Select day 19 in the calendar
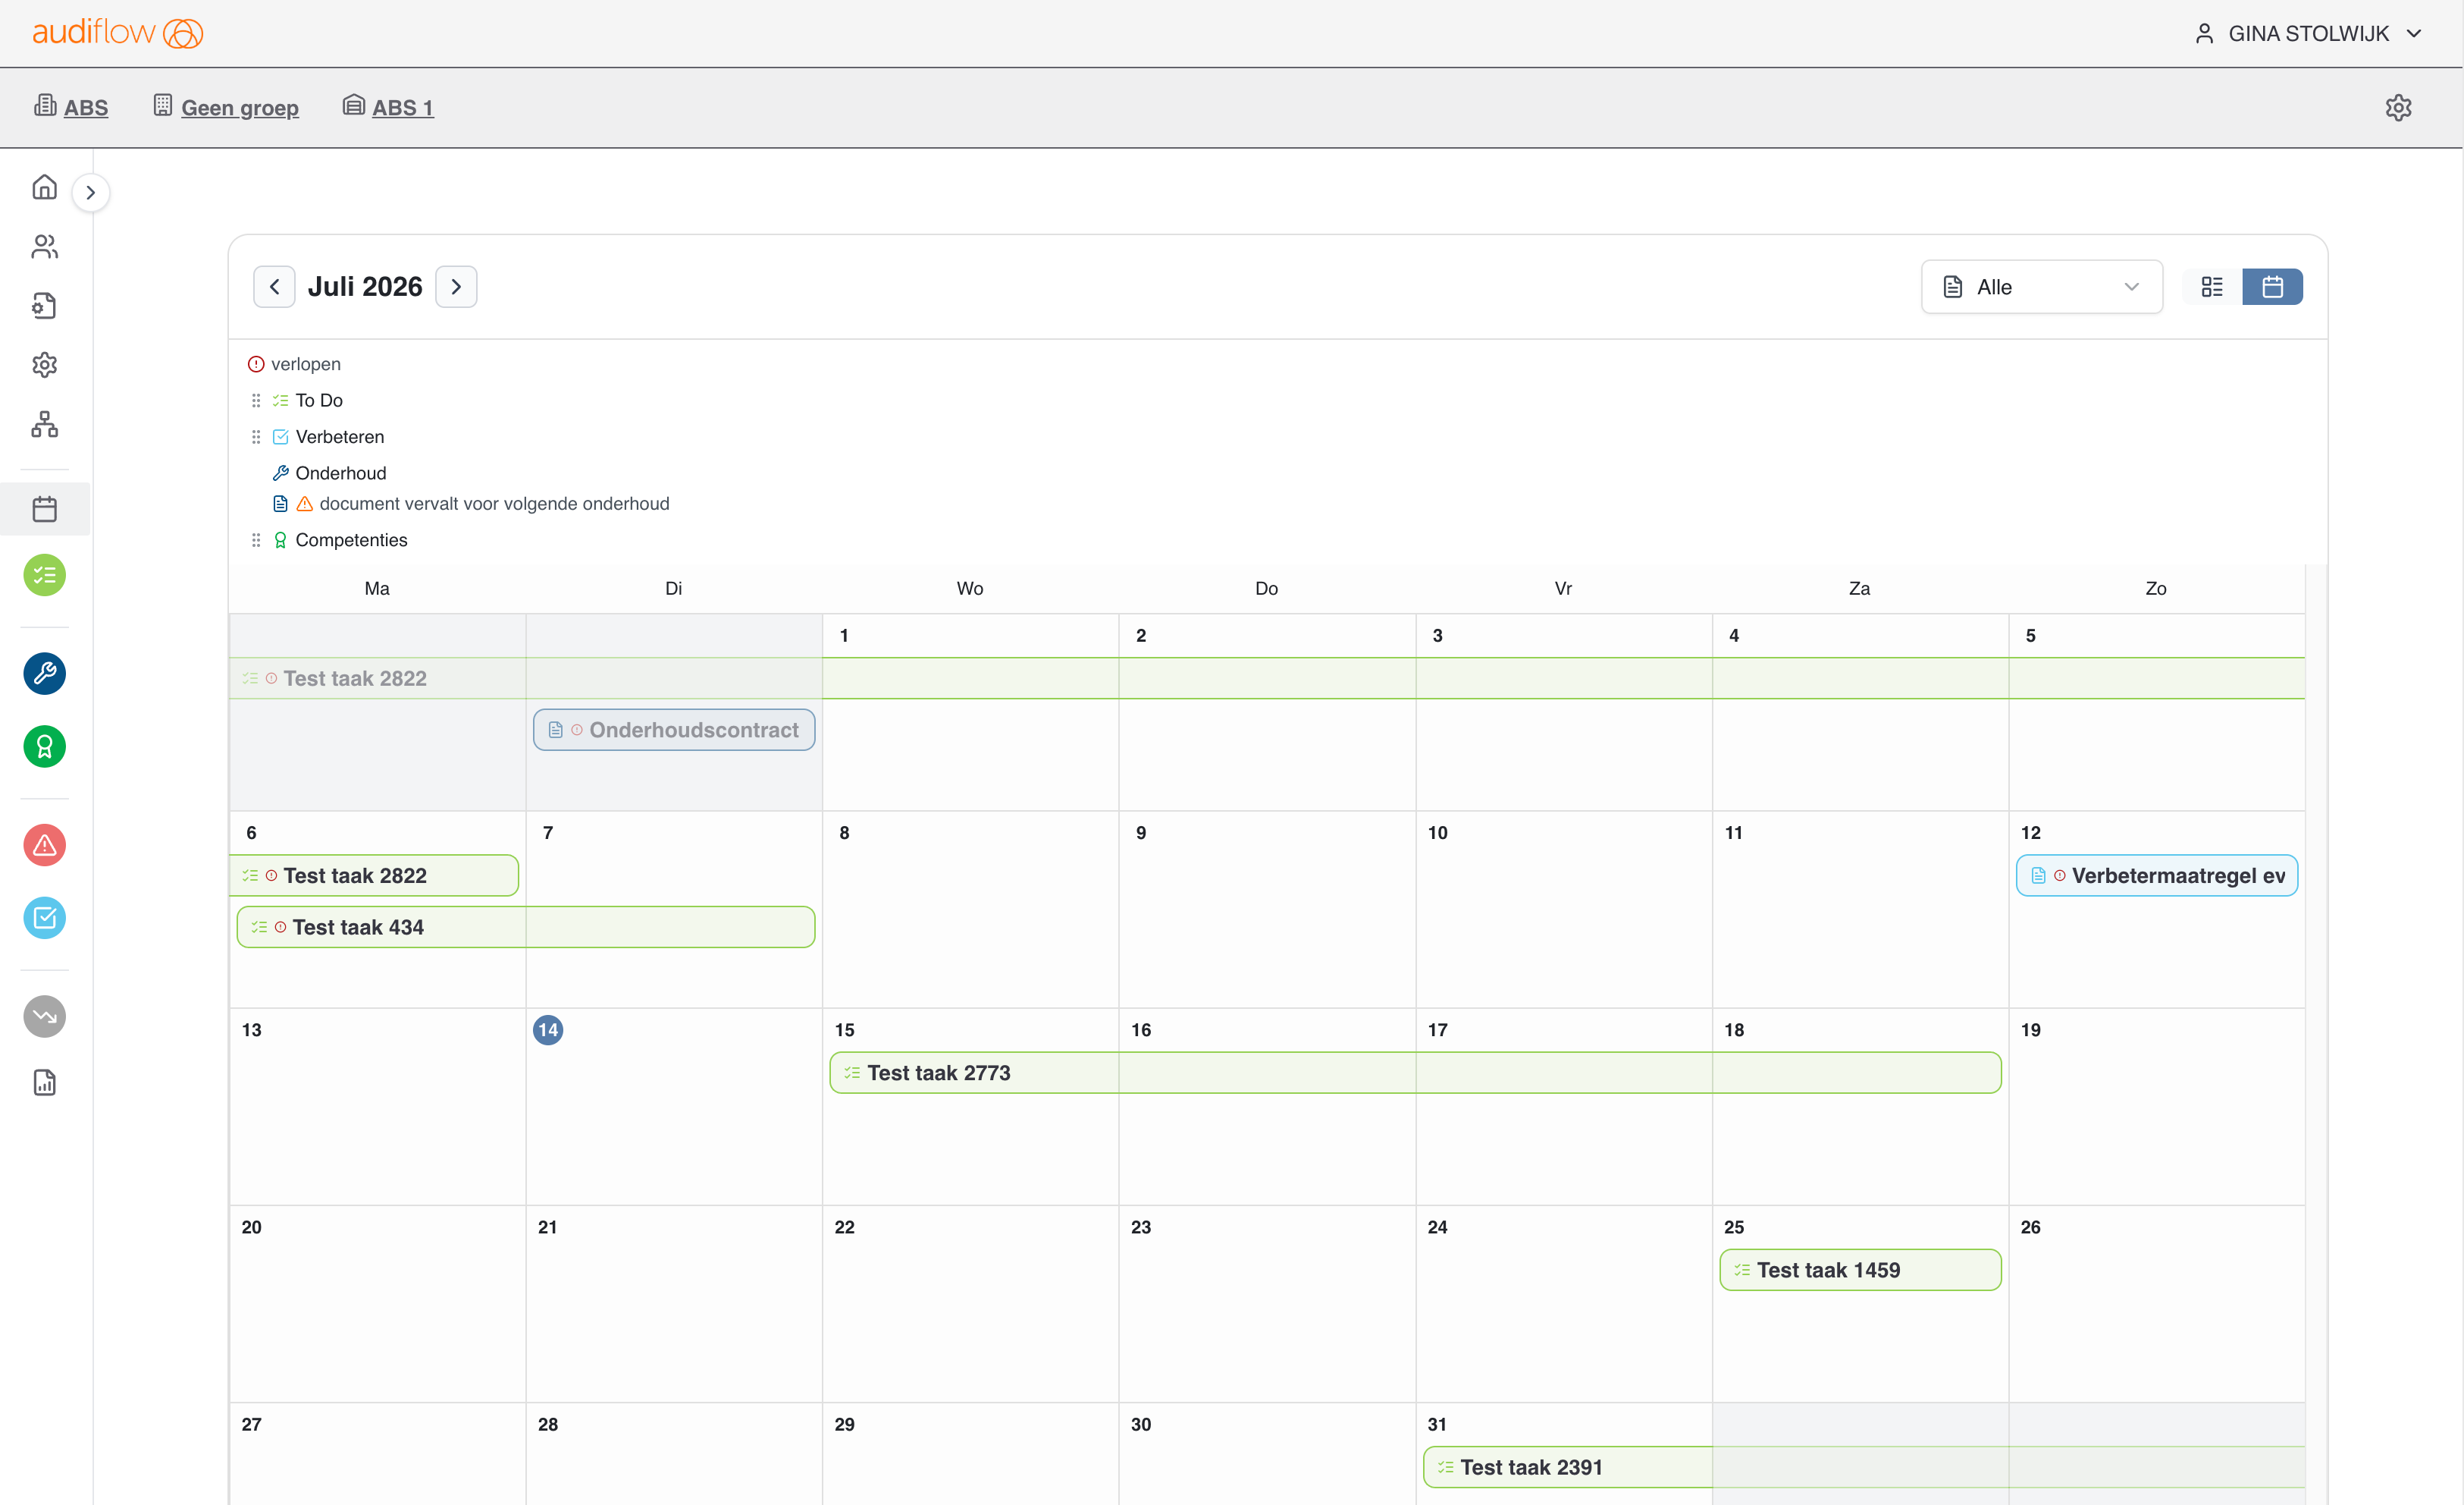Screen dimensions: 2464x1505 [2030, 1029]
